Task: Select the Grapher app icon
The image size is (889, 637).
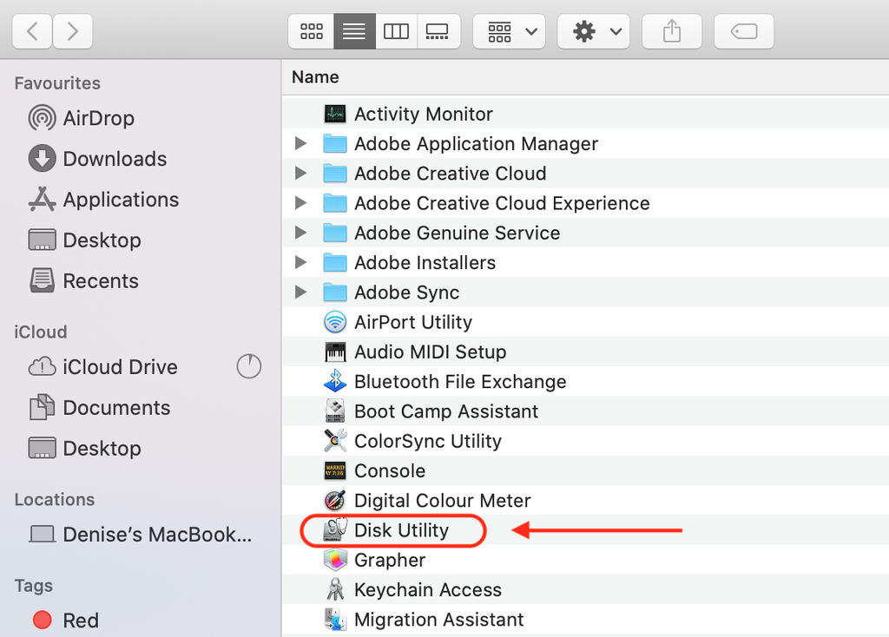Action: [x=335, y=560]
